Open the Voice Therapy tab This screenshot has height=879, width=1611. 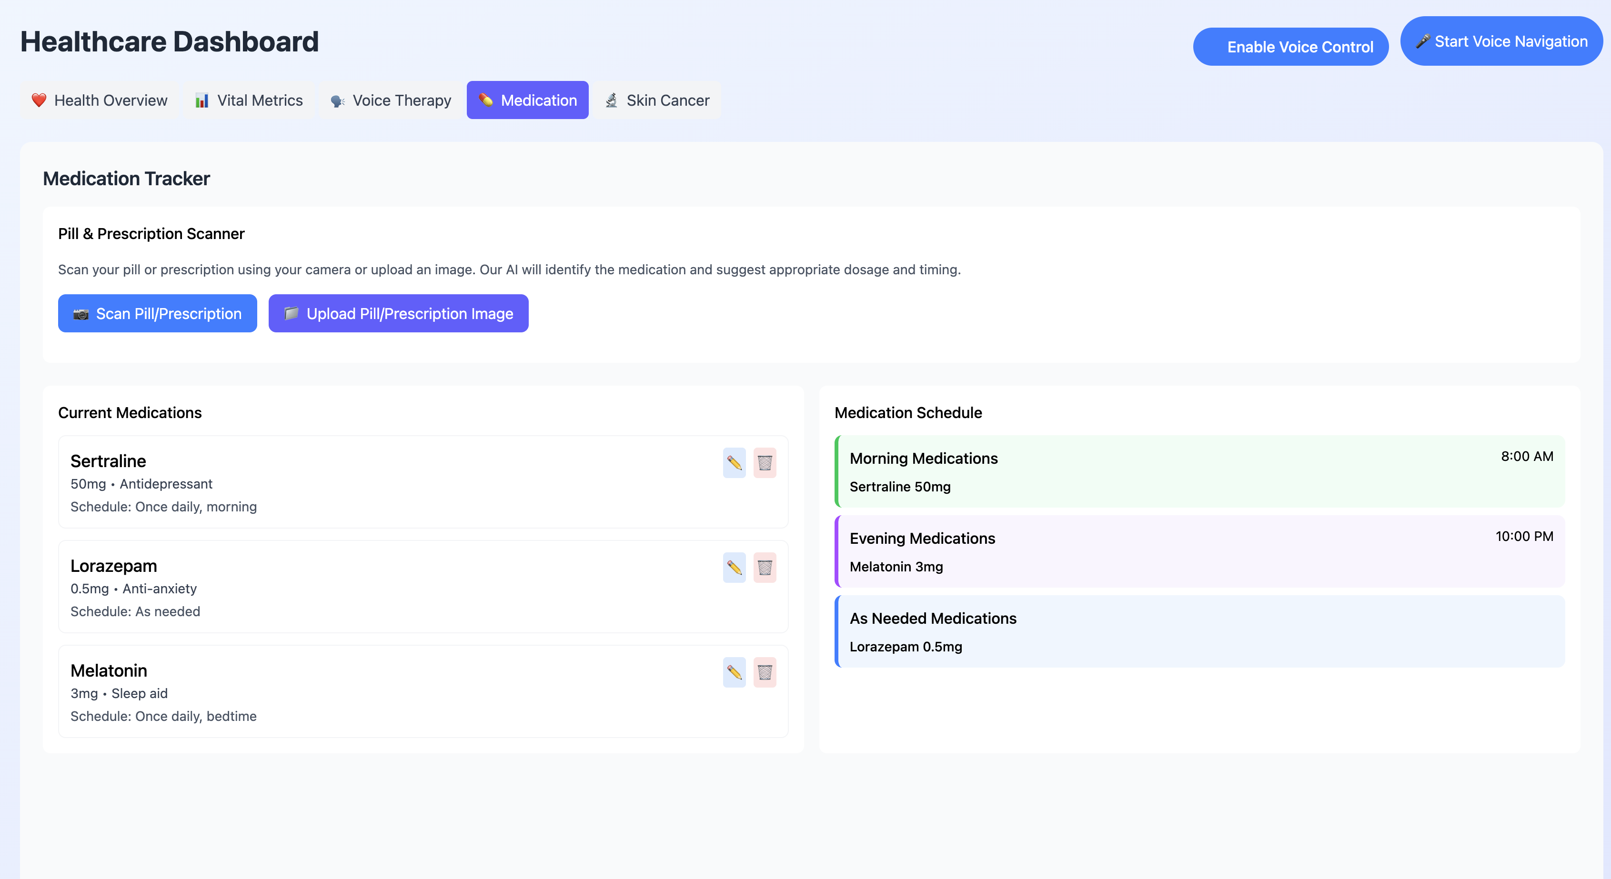391,100
